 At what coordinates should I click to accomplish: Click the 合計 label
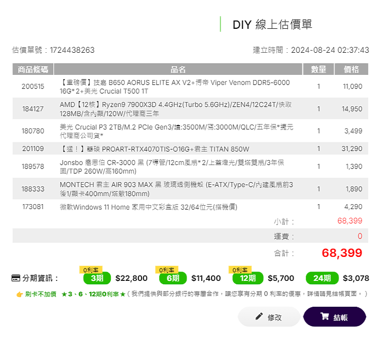tap(284, 253)
